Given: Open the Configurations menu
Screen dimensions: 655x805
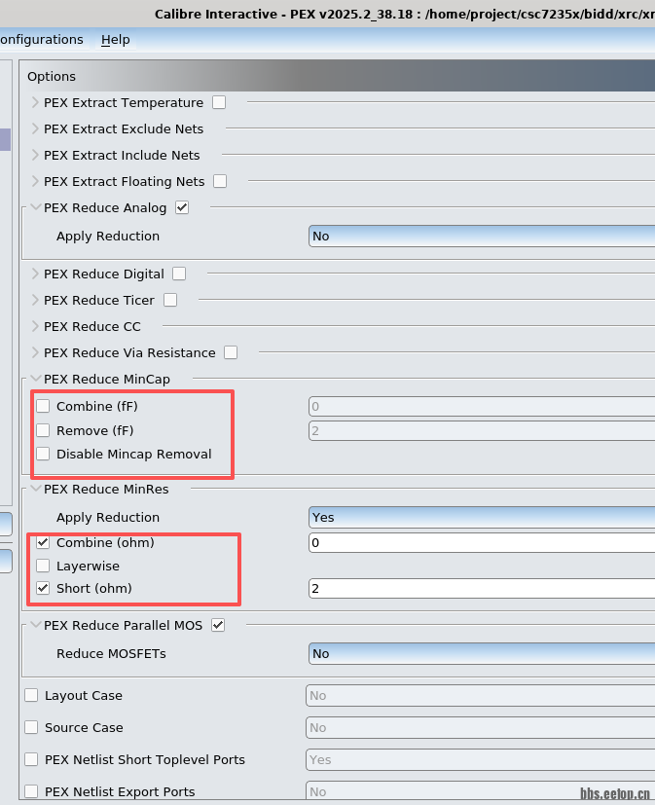Looking at the screenshot, I should (x=41, y=40).
